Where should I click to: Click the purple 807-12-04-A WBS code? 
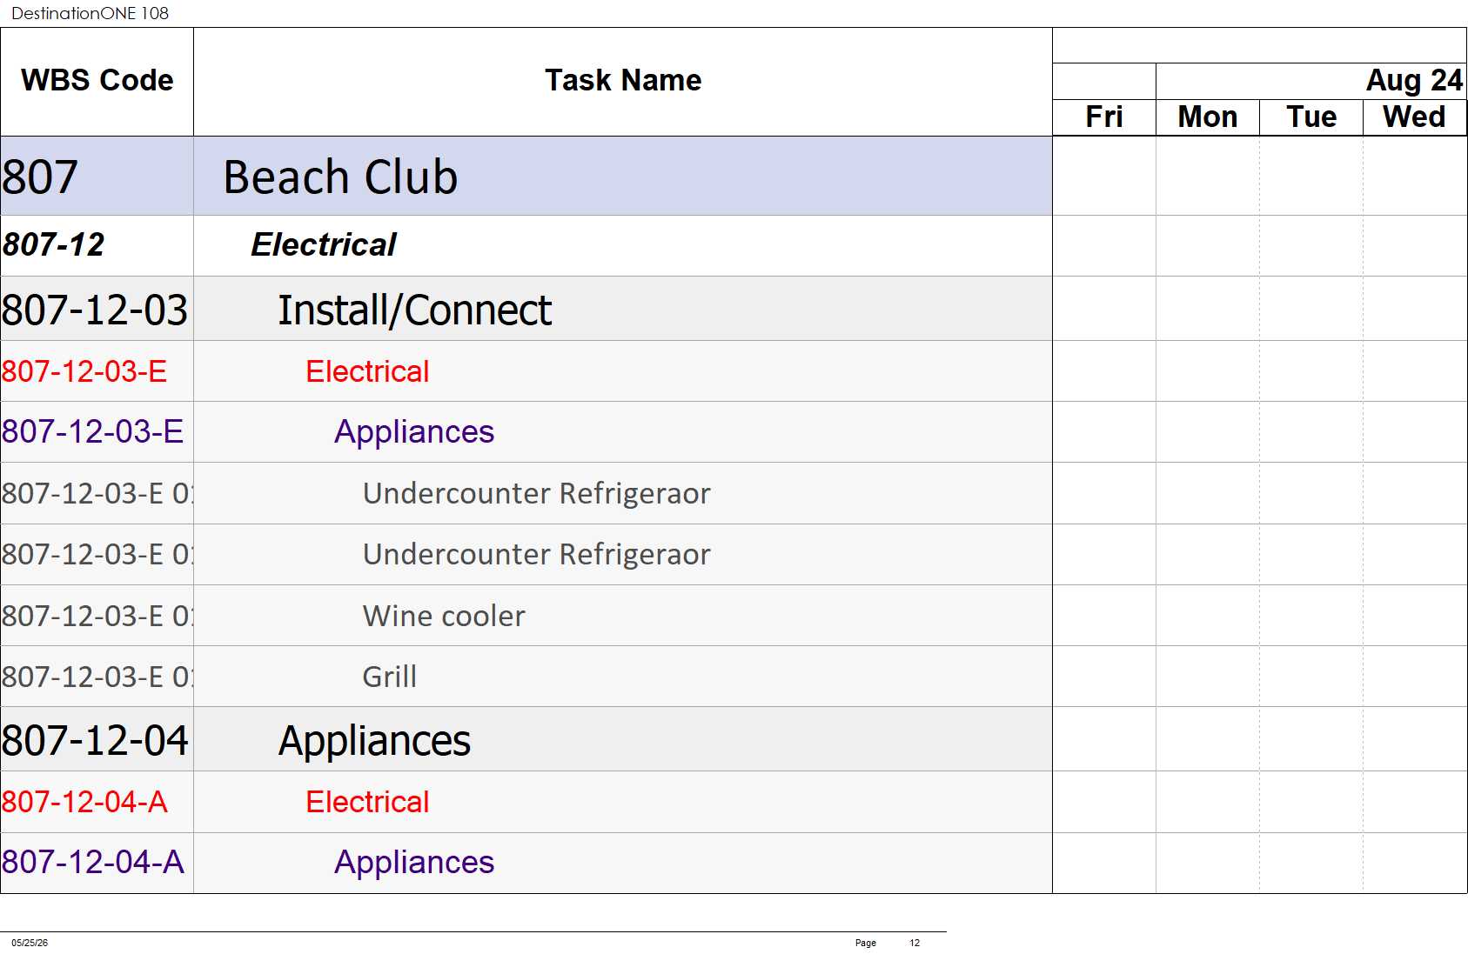(92, 862)
